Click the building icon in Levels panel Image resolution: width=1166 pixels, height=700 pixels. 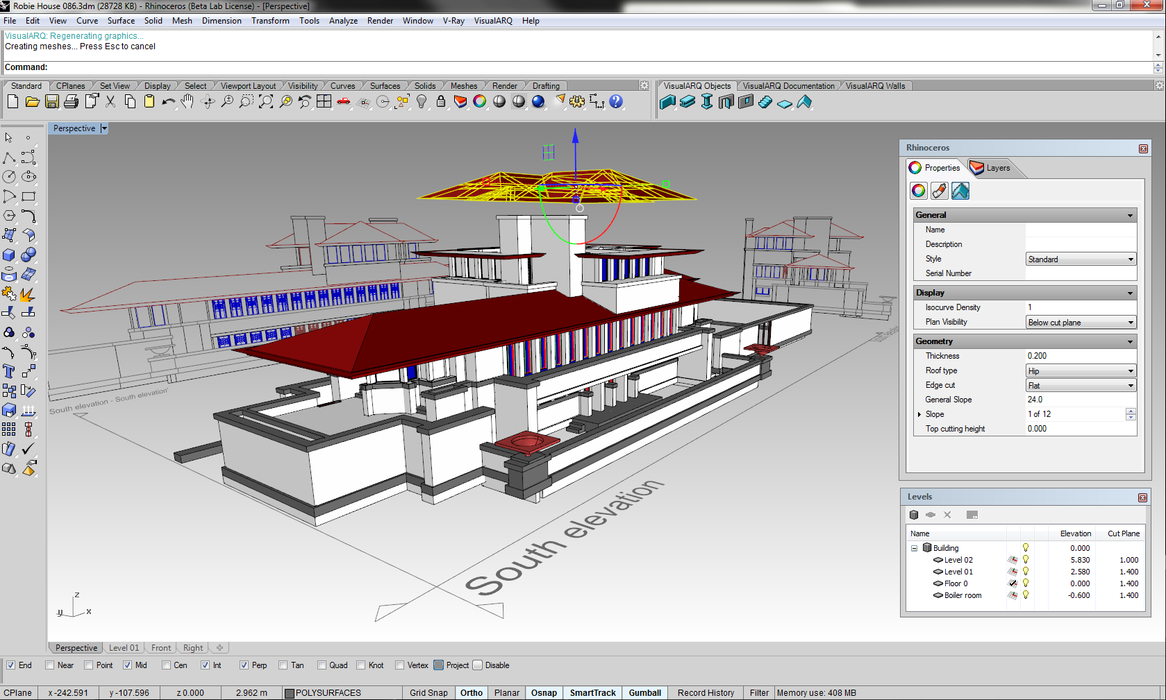(x=914, y=515)
